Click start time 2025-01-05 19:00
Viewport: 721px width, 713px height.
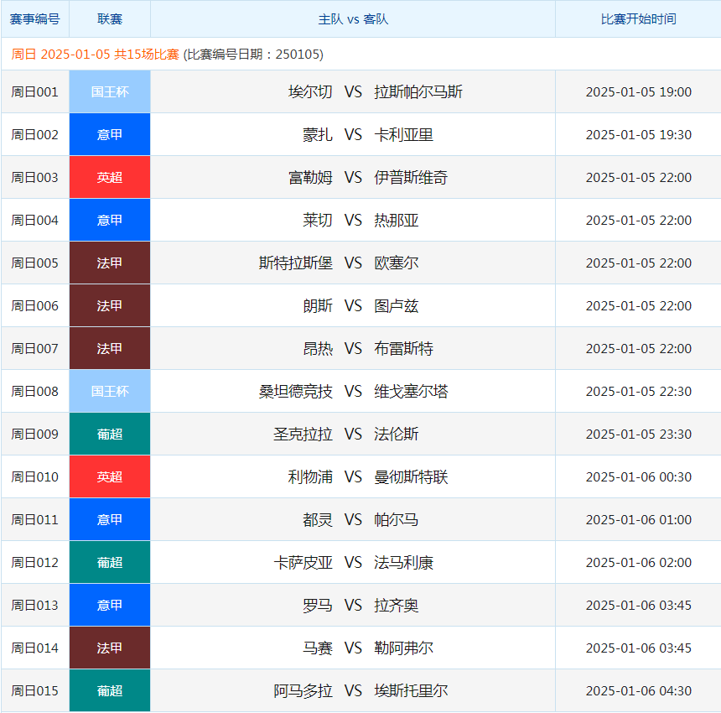tap(639, 92)
